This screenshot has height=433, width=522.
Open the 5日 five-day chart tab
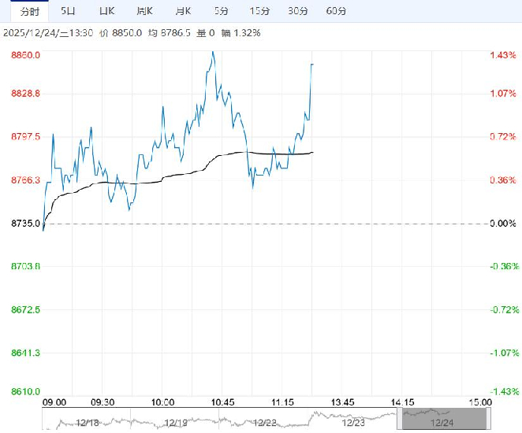pyautogui.click(x=69, y=11)
